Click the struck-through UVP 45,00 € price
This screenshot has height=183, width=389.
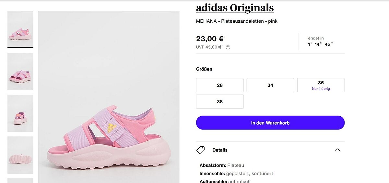tap(213, 47)
